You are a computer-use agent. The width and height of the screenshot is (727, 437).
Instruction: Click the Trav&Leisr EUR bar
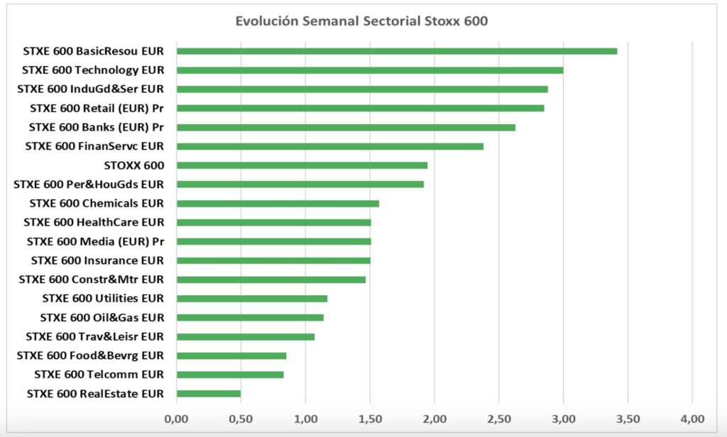(245, 337)
